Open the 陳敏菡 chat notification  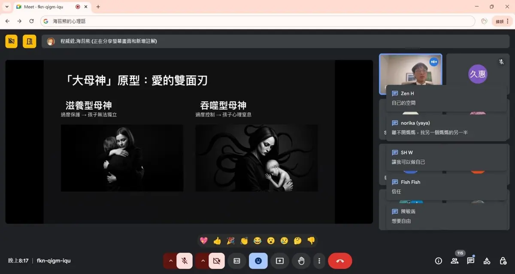[446, 216]
